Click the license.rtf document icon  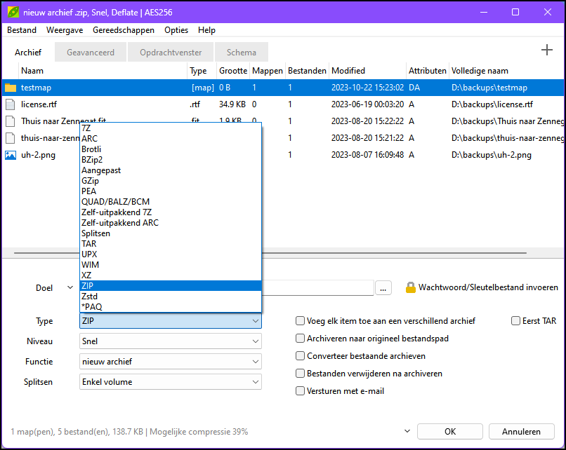[11, 104]
